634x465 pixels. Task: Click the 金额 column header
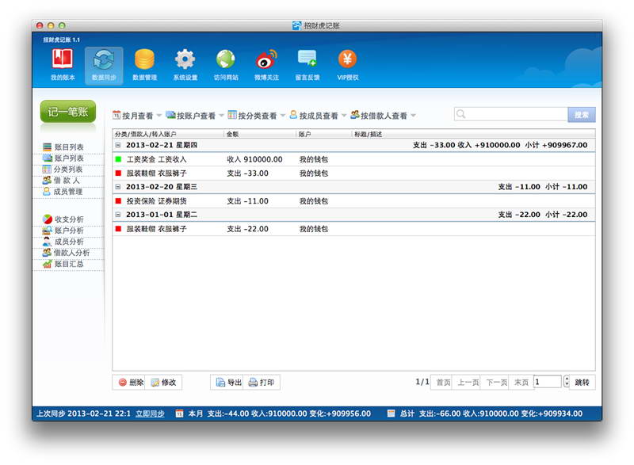(x=260, y=134)
